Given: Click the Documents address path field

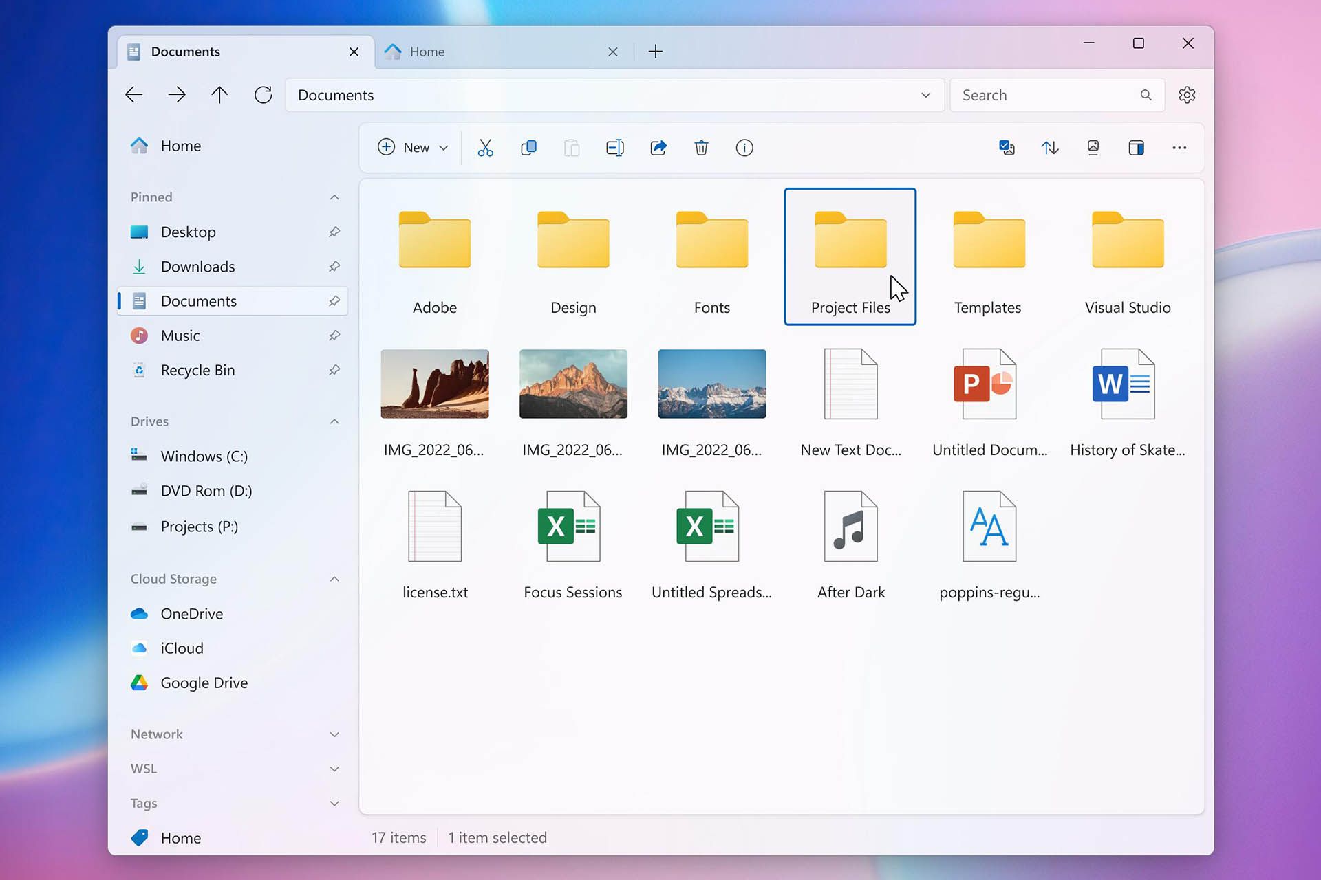Looking at the screenshot, I should pyautogui.click(x=615, y=95).
